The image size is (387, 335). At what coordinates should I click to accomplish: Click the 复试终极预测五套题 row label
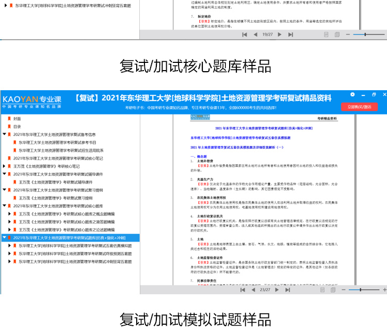click(x=75, y=254)
